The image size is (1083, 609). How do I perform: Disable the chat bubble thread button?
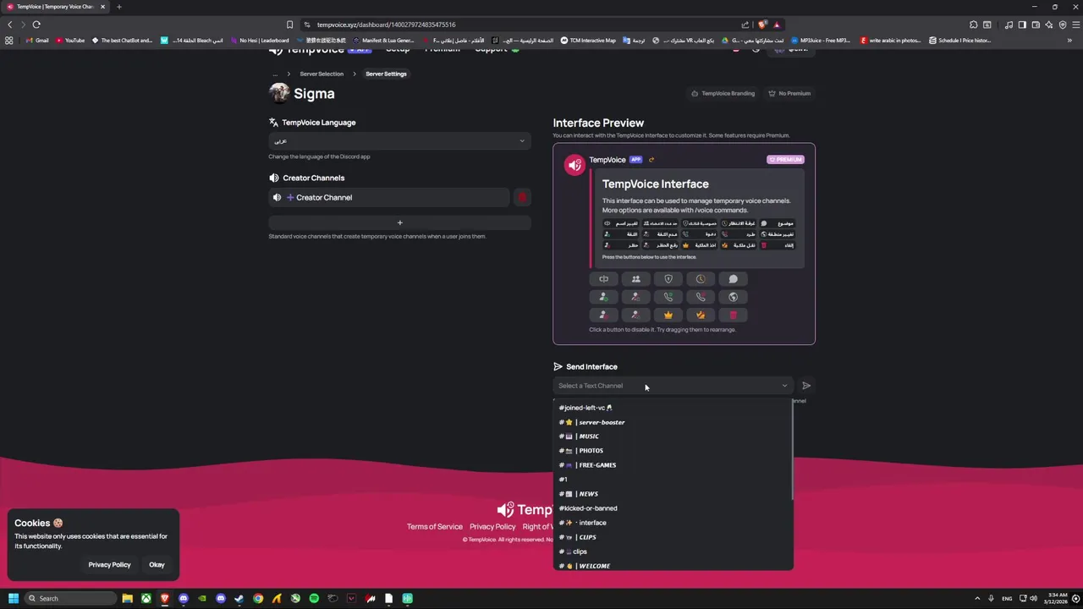[x=734, y=279]
